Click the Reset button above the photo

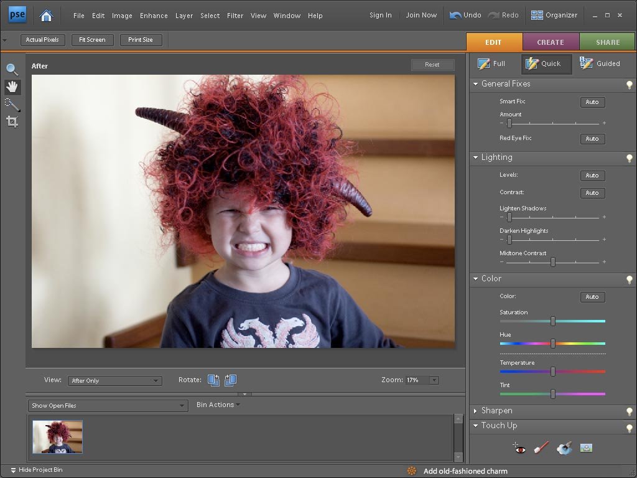coord(432,65)
